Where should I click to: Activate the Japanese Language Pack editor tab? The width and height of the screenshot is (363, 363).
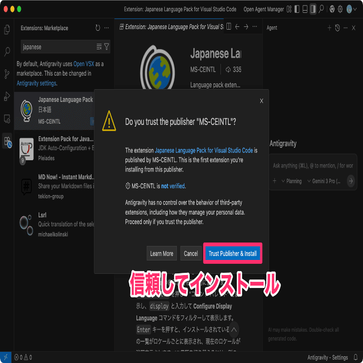point(171,27)
